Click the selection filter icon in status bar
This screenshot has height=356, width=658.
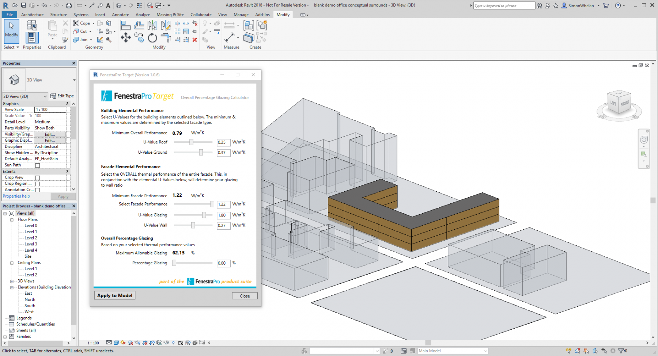pyautogui.click(x=621, y=351)
